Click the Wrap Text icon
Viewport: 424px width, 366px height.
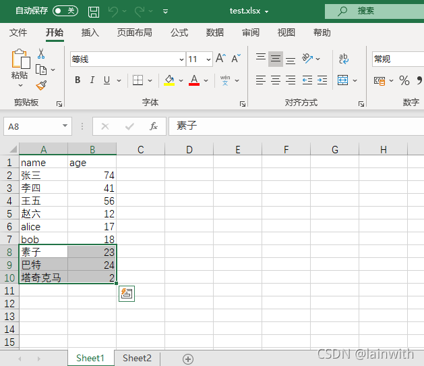343,59
